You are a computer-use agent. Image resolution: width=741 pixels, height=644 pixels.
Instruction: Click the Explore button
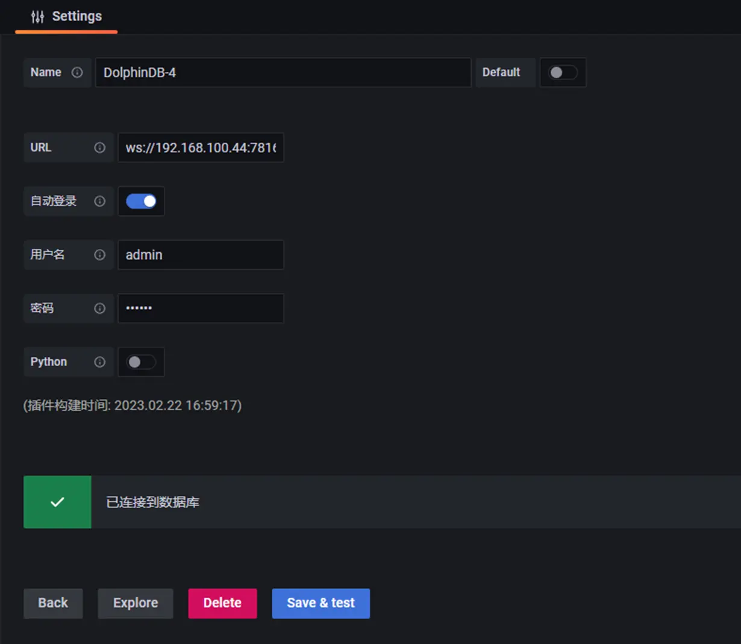(136, 603)
